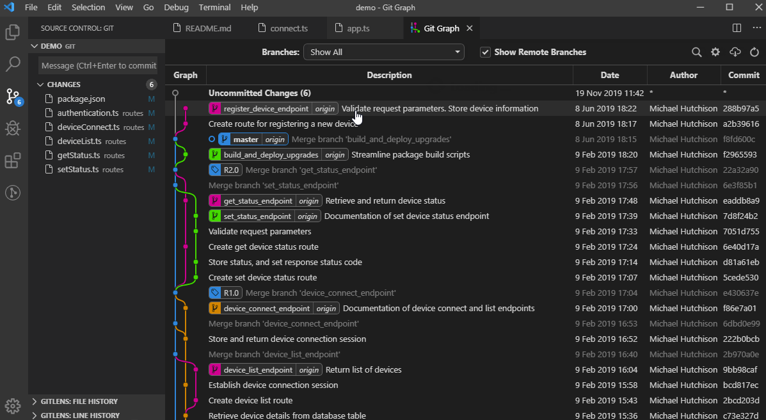766x420 pixels.
Task: Open the Go menu
Action: point(148,7)
